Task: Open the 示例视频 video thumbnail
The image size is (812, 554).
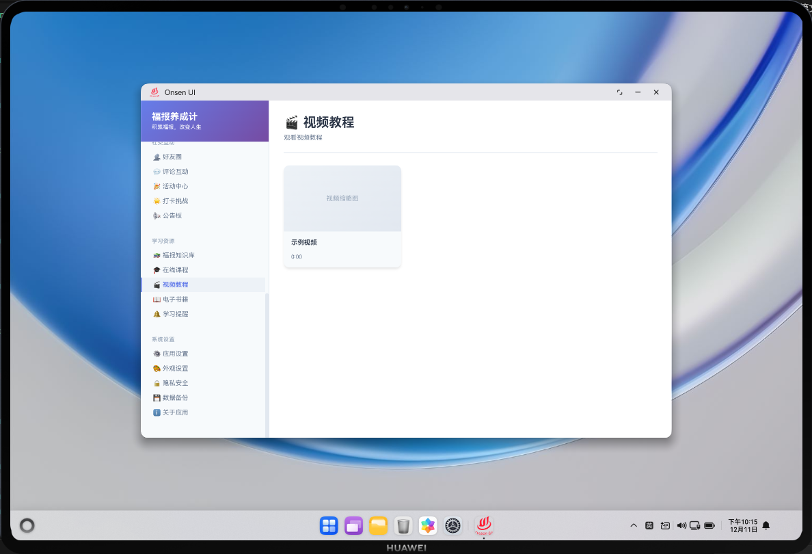Action: [342, 198]
